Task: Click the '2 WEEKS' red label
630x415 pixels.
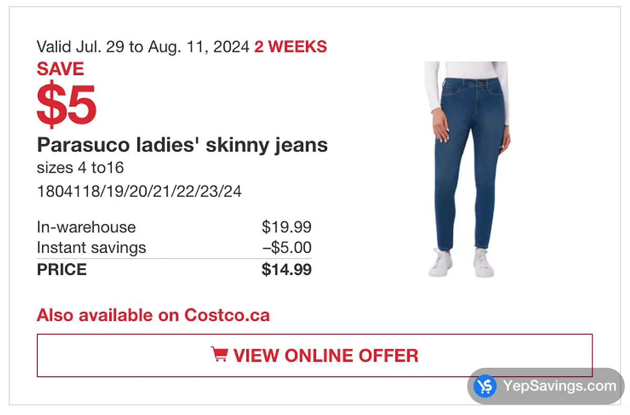Action: coord(290,47)
